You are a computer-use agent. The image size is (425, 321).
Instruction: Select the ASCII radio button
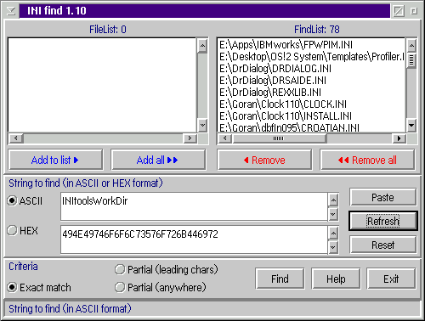(x=25, y=201)
